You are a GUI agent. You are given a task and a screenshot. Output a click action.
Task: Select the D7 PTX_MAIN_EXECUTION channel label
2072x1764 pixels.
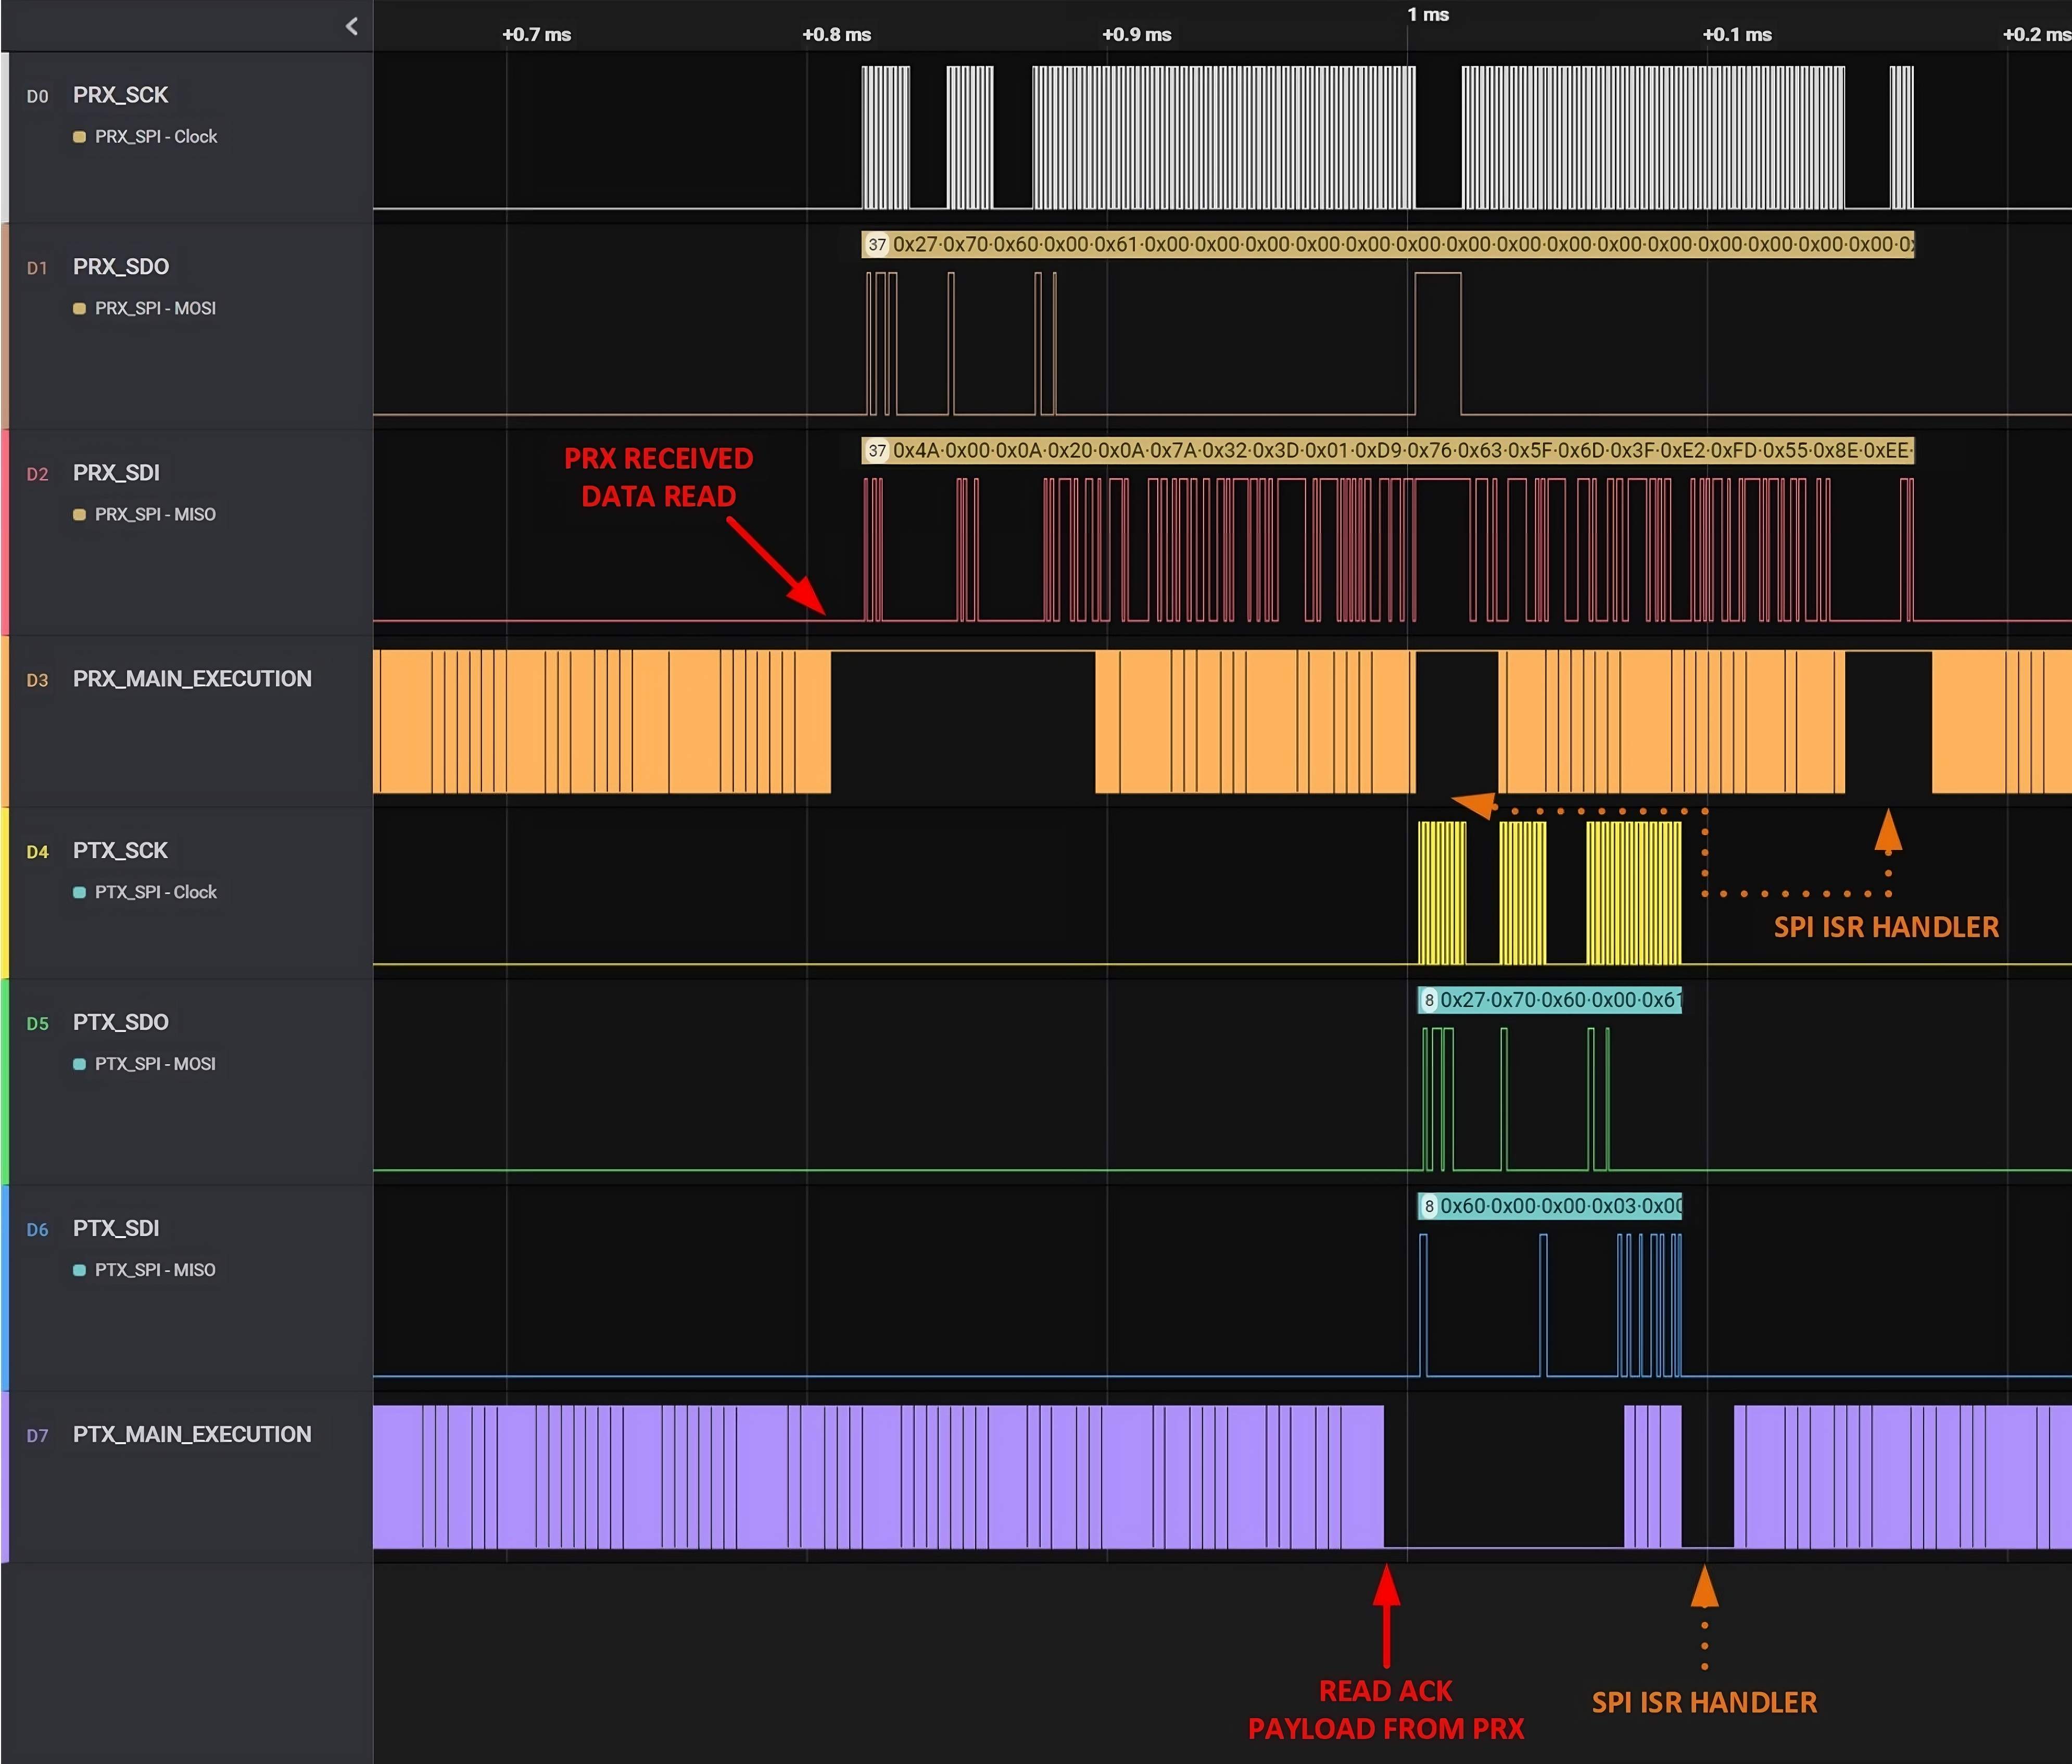[192, 1435]
